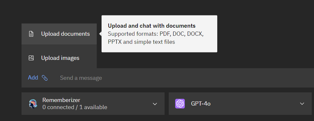Click the document icon beside Upload documents
The width and height of the screenshot is (314, 121).
pyautogui.click(x=31, y=34)
